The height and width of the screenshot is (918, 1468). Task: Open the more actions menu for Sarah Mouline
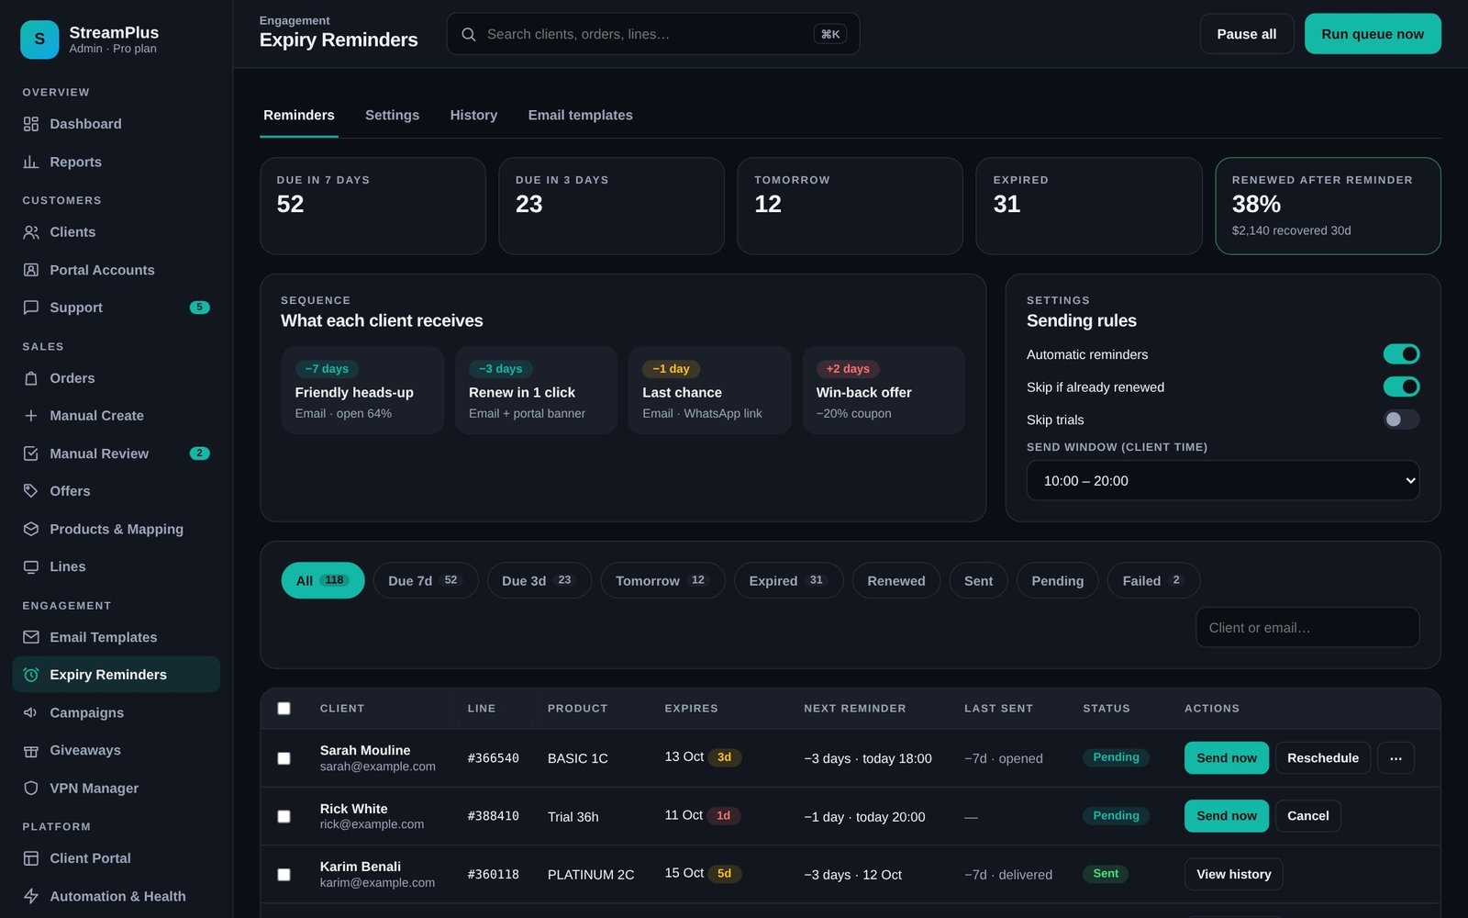click(x=1396, y=758)
